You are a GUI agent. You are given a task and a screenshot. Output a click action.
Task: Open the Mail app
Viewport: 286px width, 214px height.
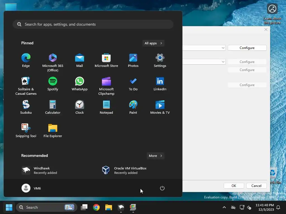(80, 60)
